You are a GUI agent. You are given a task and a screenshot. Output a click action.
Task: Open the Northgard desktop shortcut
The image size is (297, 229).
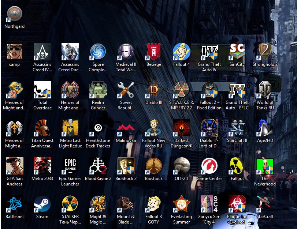[x=15, y=14]
